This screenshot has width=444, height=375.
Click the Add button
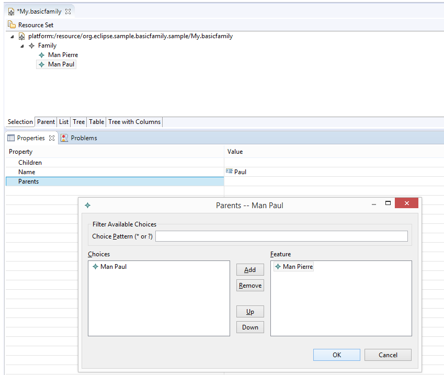(x=250, y=270)
